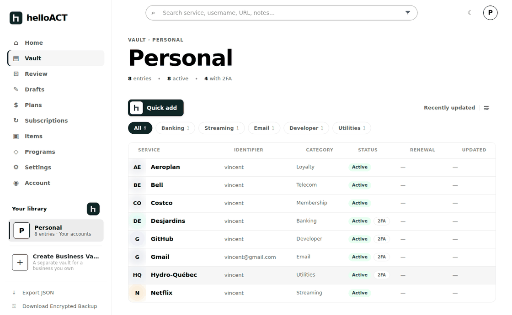
Task: Click the N avatar for Netflix
Action: (137, 293)
